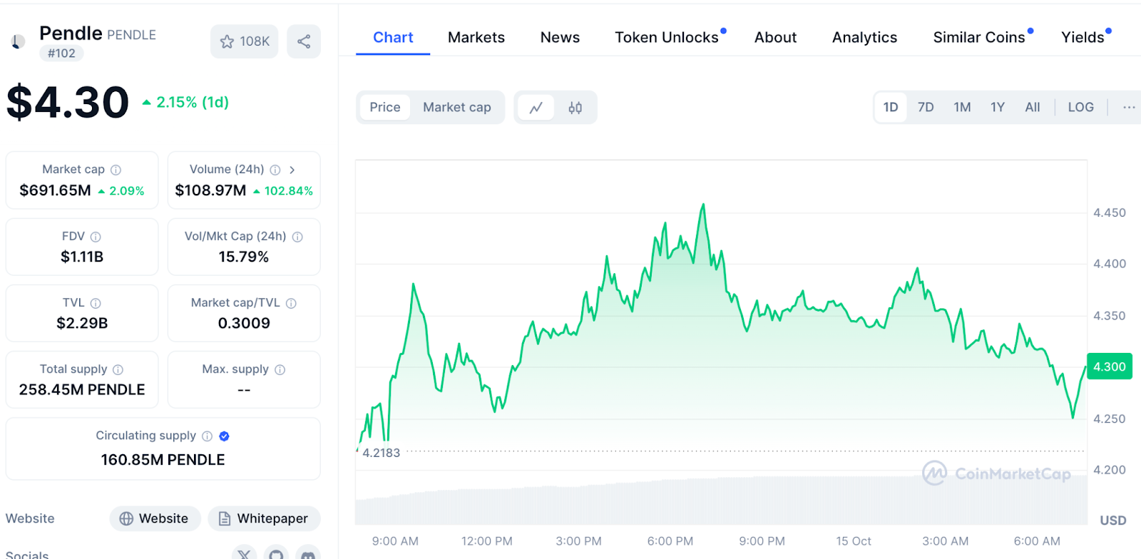Click the #102 rank badge
Viewport: 1141px width, 559px height.
(x=61, y=53)
